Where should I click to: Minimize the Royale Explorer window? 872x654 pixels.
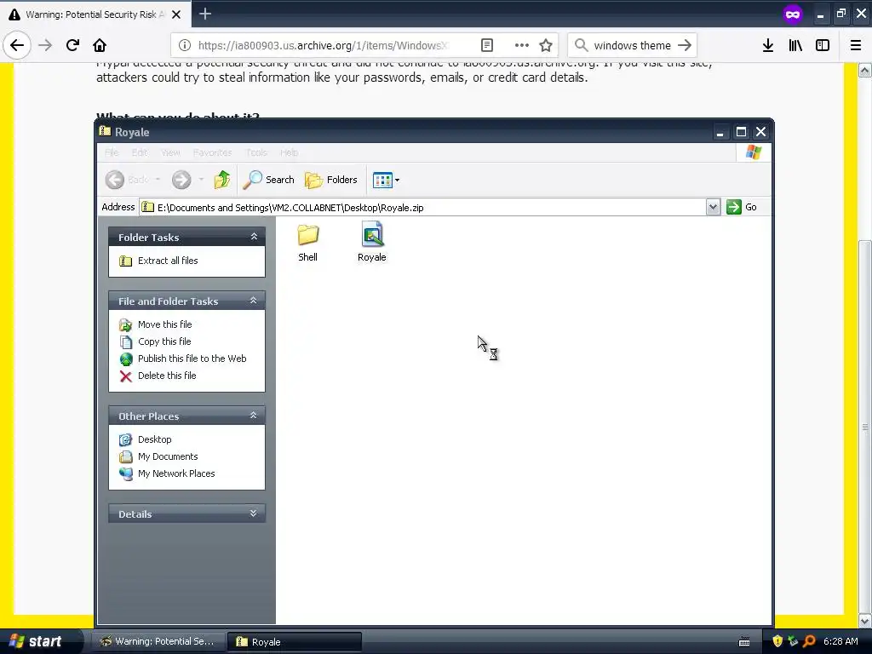pos(720,132)
